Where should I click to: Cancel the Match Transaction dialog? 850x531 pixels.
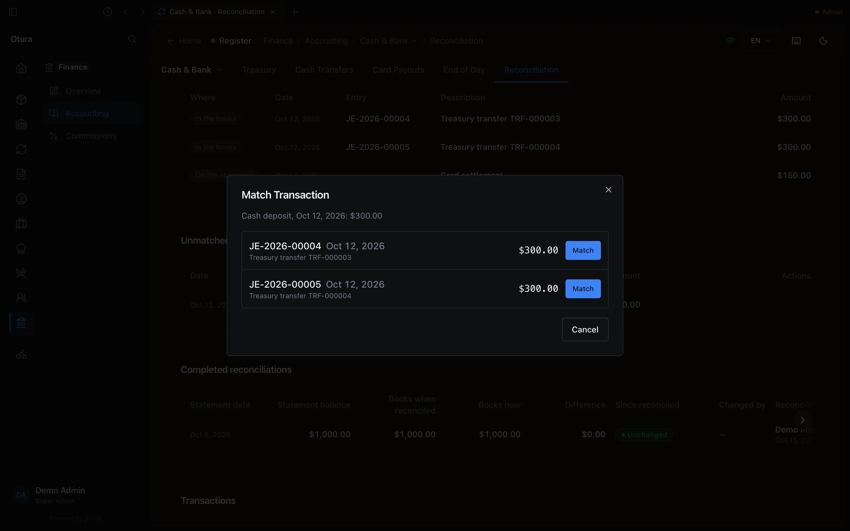585,330
